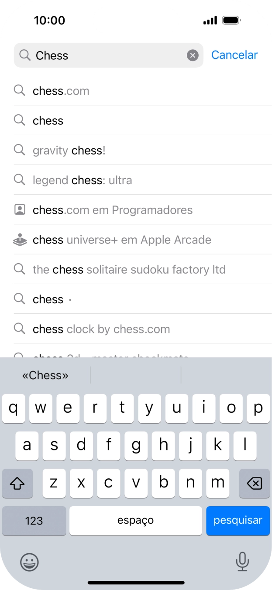Focus the Chess search field
The image size is (272, 590).
[109, 55]
